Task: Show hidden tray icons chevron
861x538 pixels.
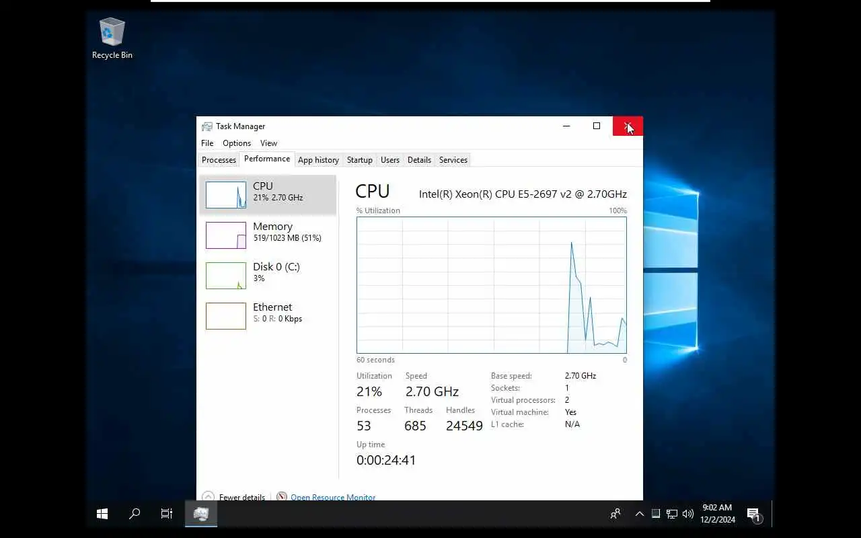Action: coord(640,514)
